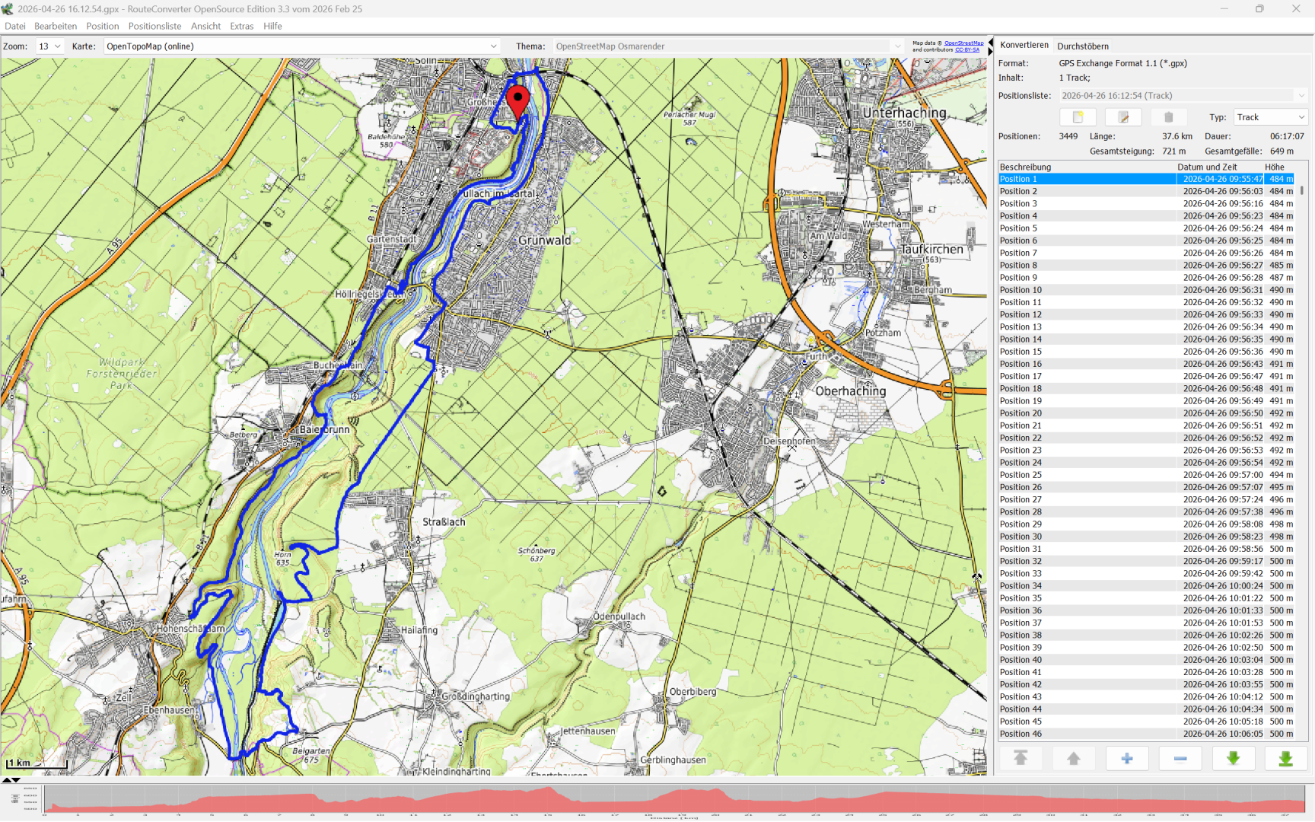The height and width of the screenshot is (822, 1315).
Task: Click the rename position list pencil icon
Action: coord(1123,117)
